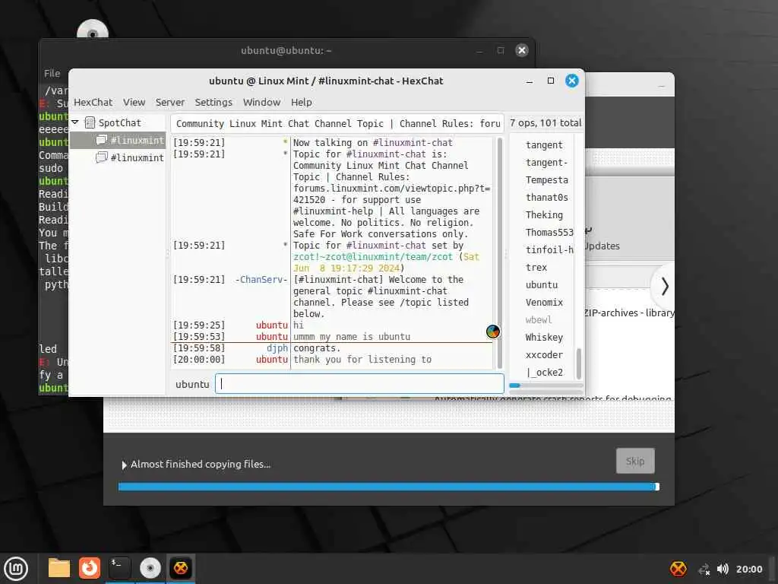Click the '7 ops, 101 total' user count
The width and height of the screenshot is (778, 584).
546,122
